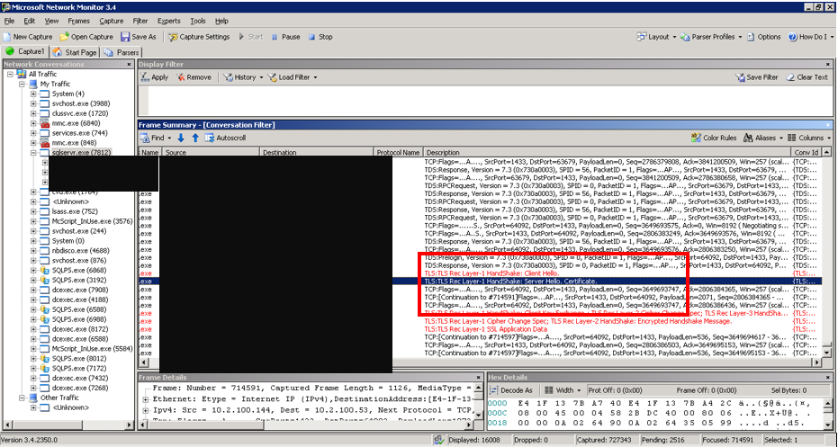Screen dimensions: 838x447
Task: Close the Network Conversations pane
Action: pos(129,64)
